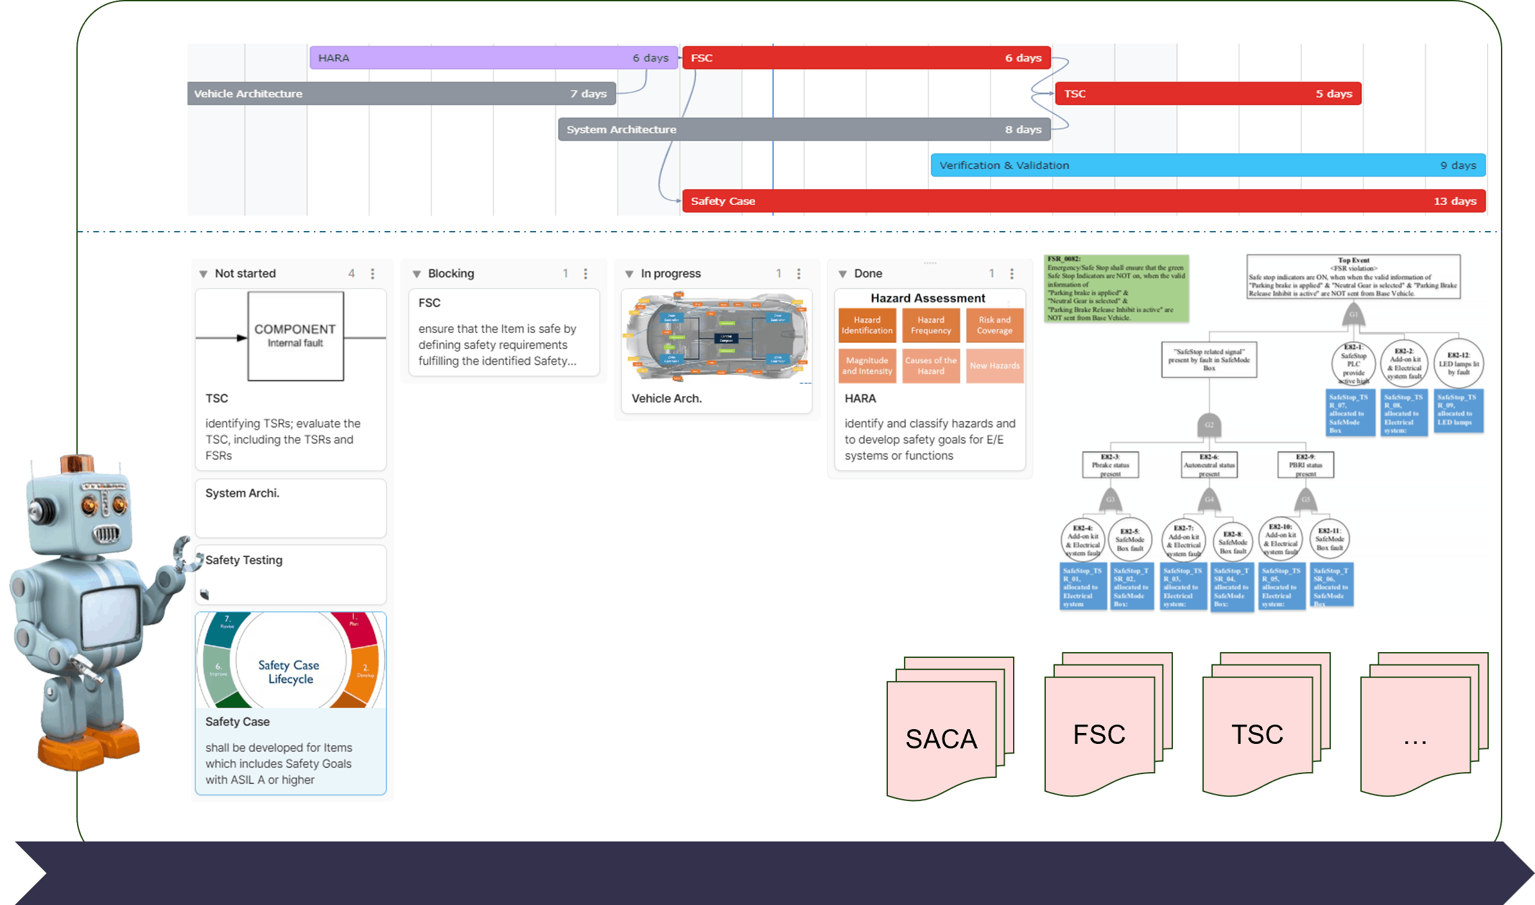The height and width of the screenshot is (905, 1535).
Task: Click the Hazard Frequency tile
Action: (x=931, y=325)
